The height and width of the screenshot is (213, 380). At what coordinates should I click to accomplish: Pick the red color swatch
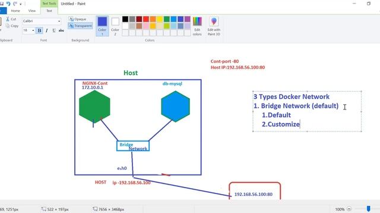pos(146,19)
